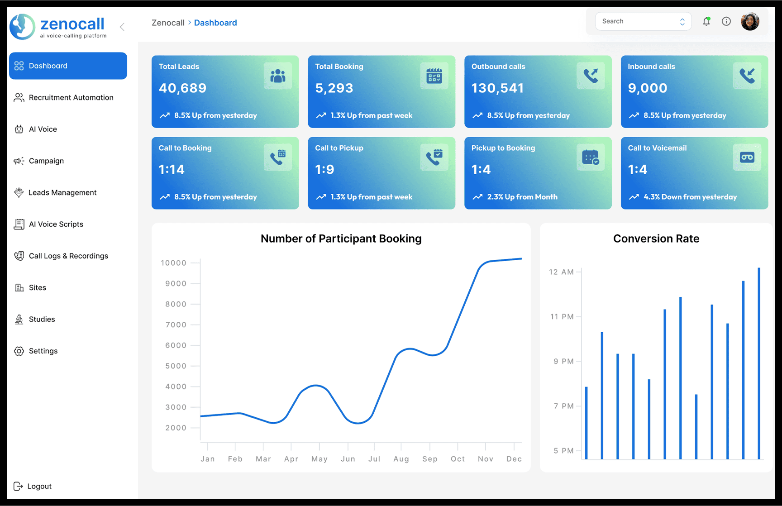Click the Zenocall breadcrumb link
The height and width of the screenshot is (506, 782).
pos(168,23)
